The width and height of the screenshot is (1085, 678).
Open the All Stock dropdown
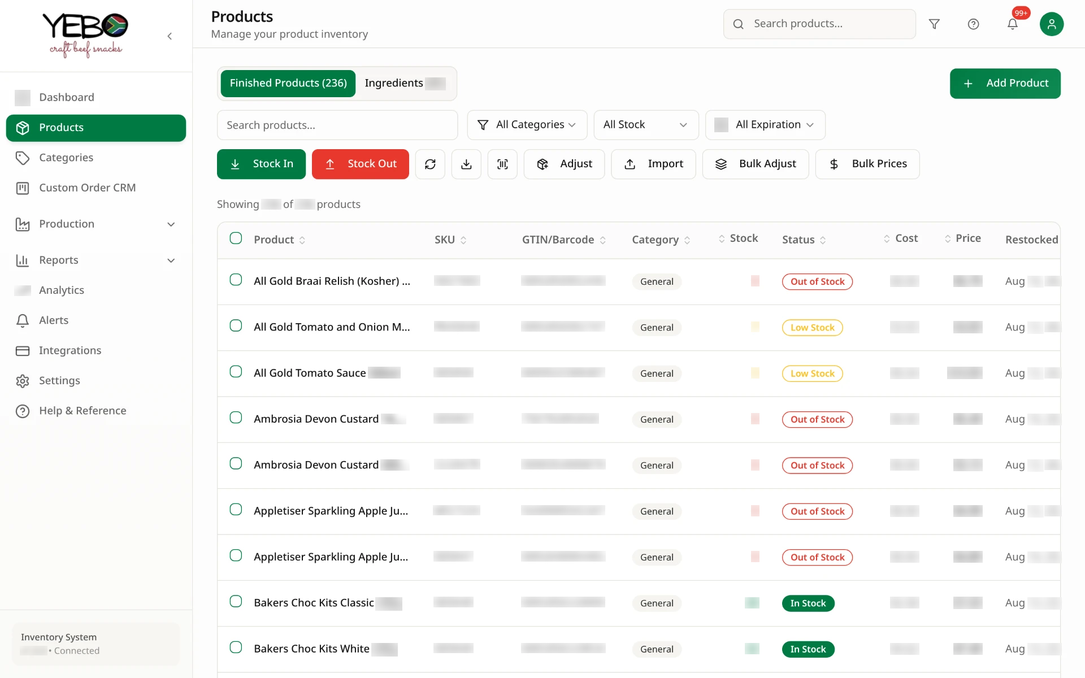646,125
